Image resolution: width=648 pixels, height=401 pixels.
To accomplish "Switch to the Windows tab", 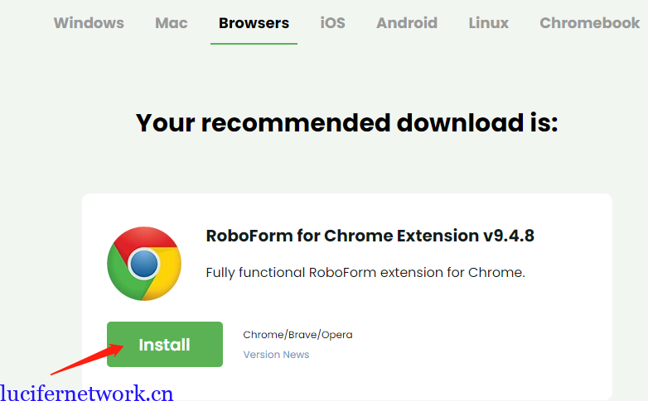I will click(89, 23).
